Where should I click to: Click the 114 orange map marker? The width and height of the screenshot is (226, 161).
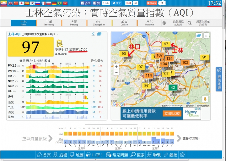(x=148, y=75)
